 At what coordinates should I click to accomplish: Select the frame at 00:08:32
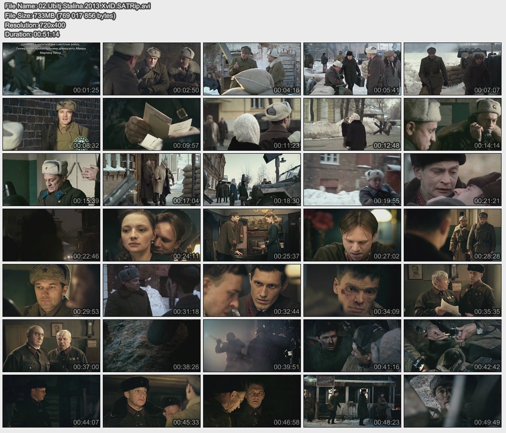(x=51, y=124)
